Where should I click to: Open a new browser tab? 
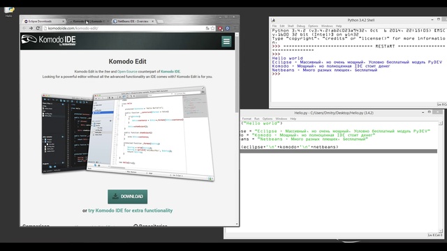click(x=161, y=22)
